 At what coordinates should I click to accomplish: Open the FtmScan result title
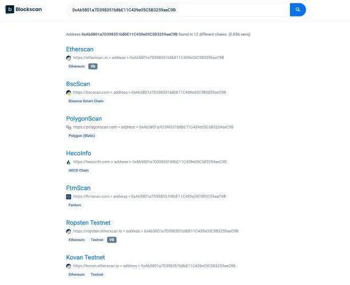[78, 188]
